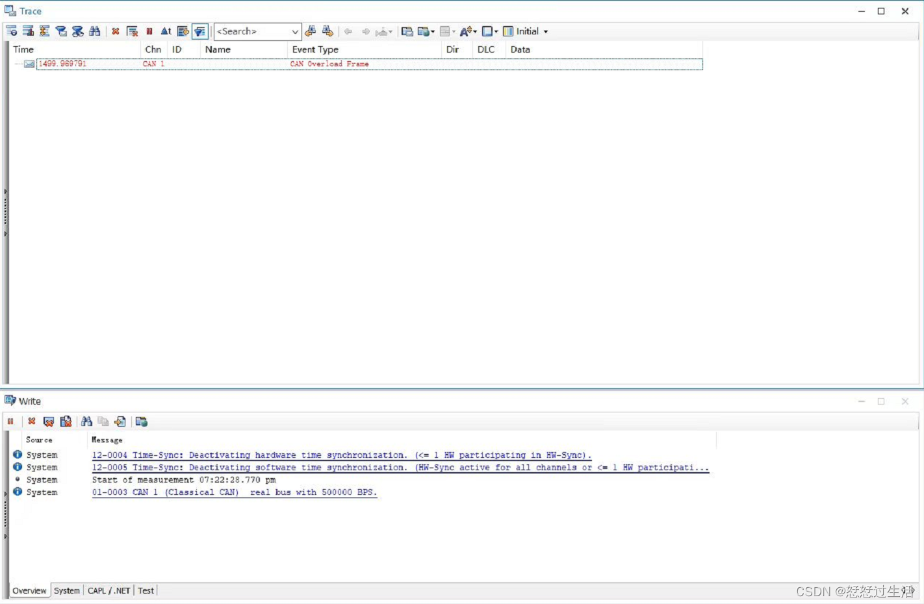Viewport: 924px width, 604px height.
Task: Open the greyed row layout dropdown
Action: (448, 31)
